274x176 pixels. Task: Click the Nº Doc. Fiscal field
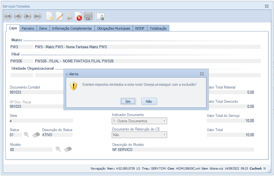pyautogui.click(x=37, y=106)
